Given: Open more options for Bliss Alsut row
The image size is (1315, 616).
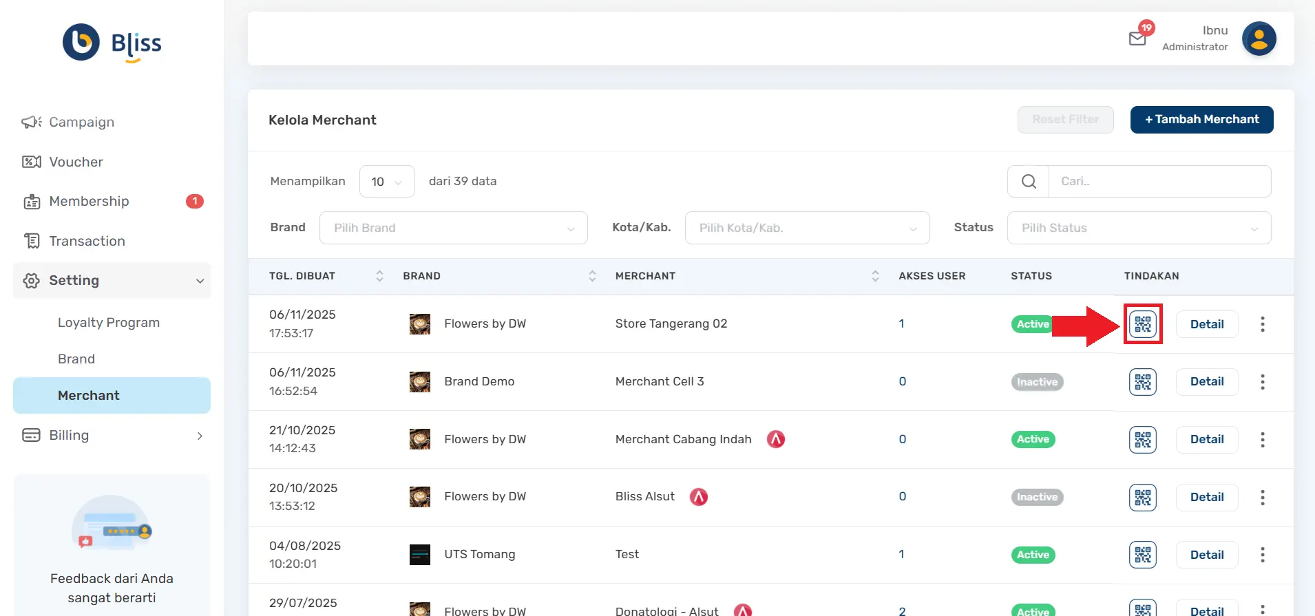Looking at the screenshot, I should (x=1262, y=497).
